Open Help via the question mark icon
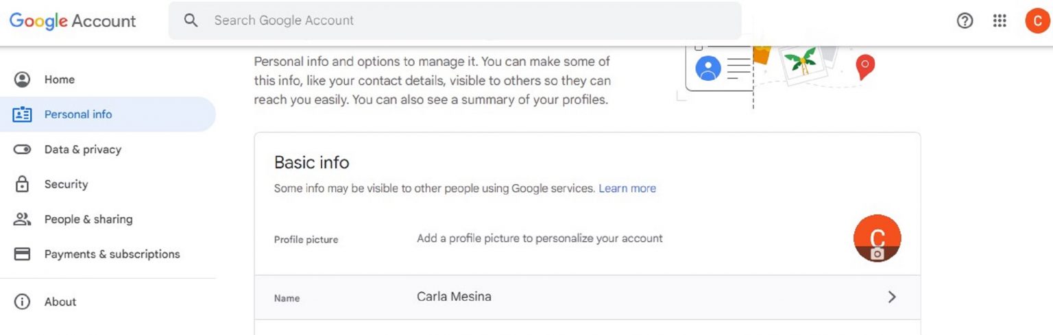The image size is (1053, 335). tap(965, 21)
